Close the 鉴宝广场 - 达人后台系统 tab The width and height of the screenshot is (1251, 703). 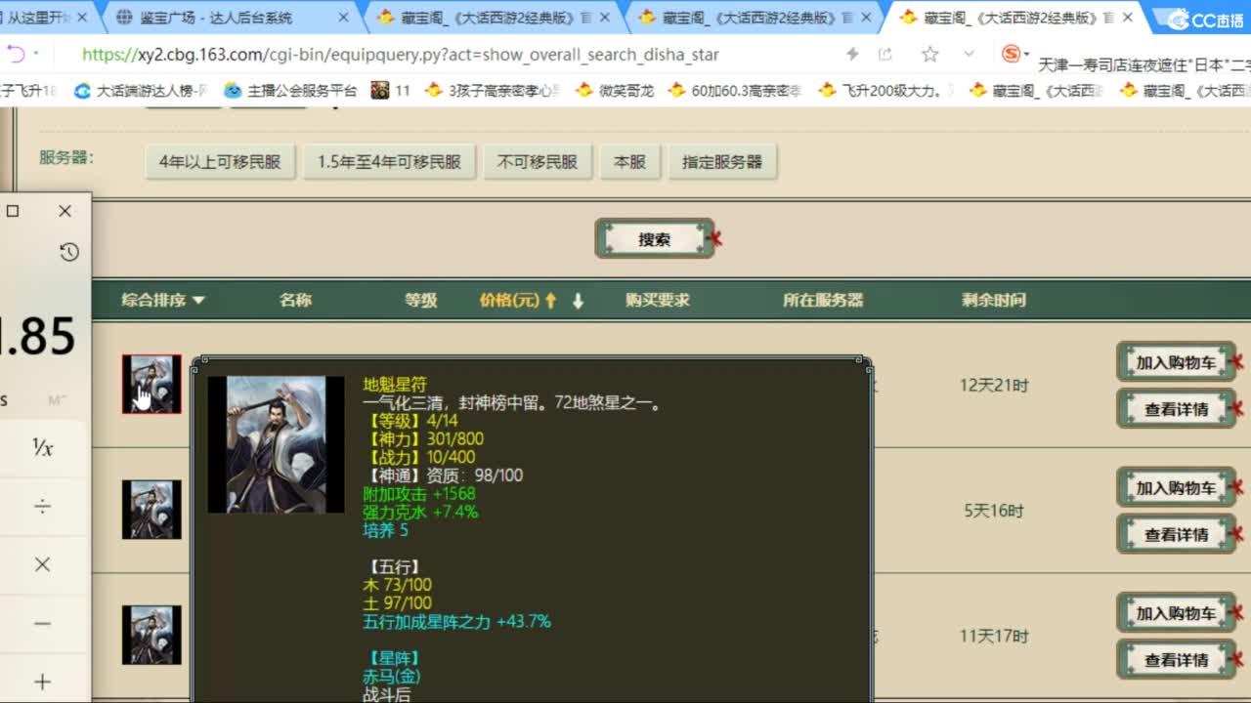(343, 18)
